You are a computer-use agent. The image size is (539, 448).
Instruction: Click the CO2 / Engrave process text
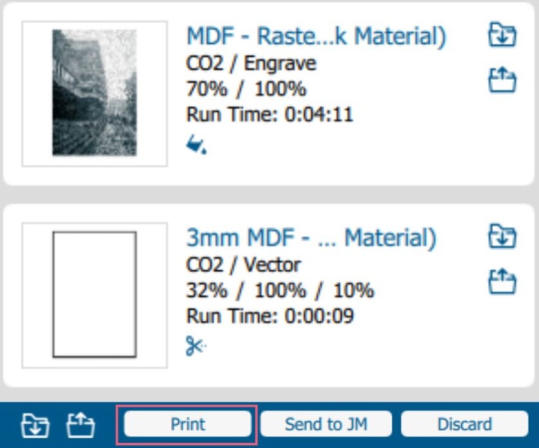251,64
